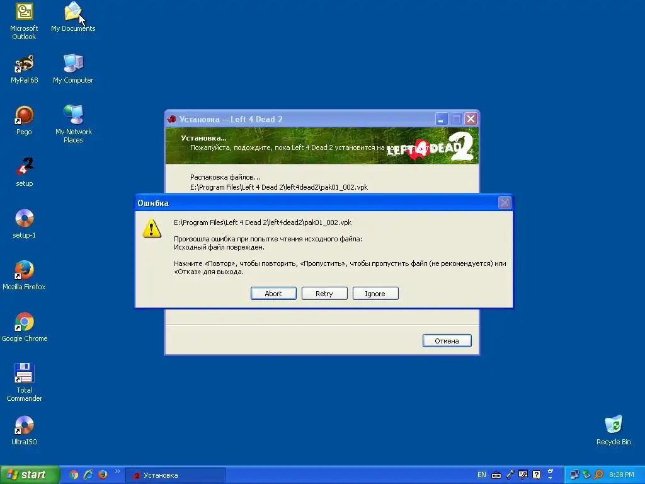Launch Chrome from the Quick Launch bar
Screen dimensions: 645x484
tap(74, 475)
